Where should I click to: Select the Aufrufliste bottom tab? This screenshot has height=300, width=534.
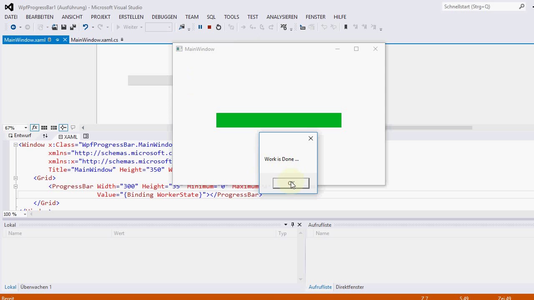click(320, 287)
